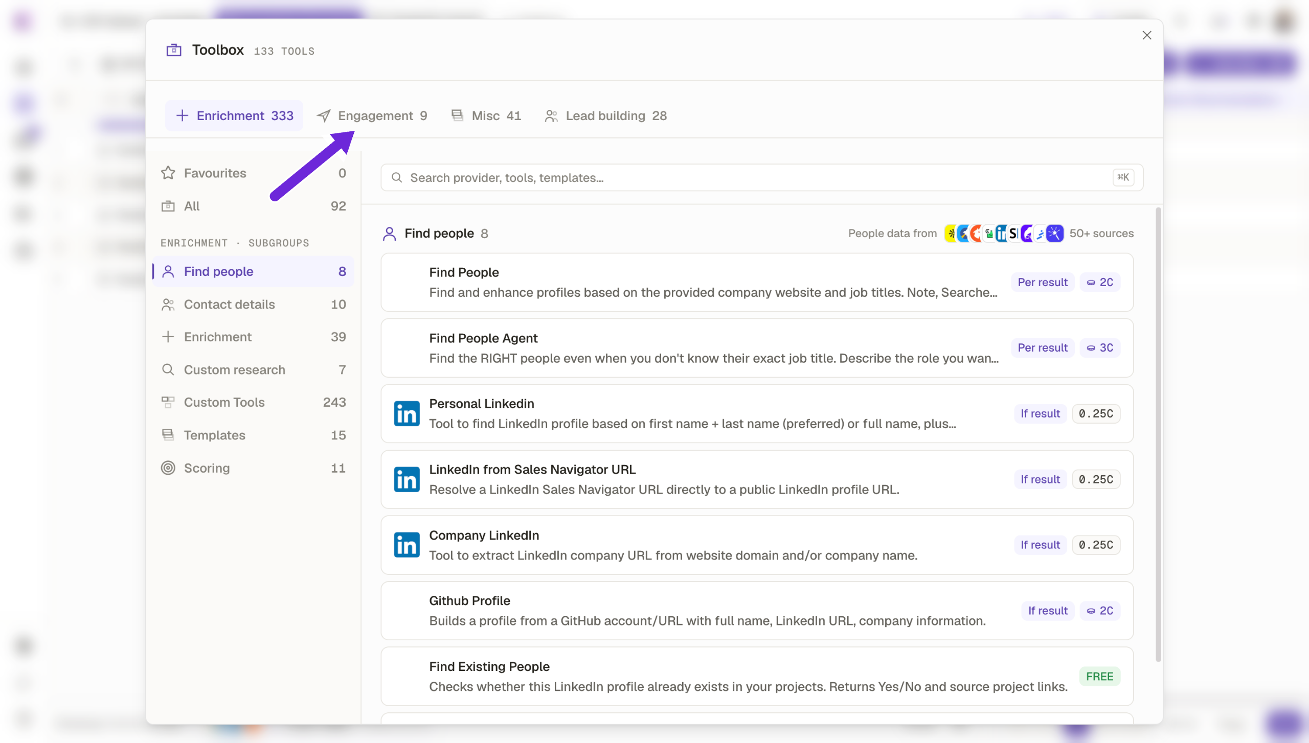The height and width of the screenshot is (743, 1309).
Task: Close the Toolbox dialog
Action: (1147, 35)
